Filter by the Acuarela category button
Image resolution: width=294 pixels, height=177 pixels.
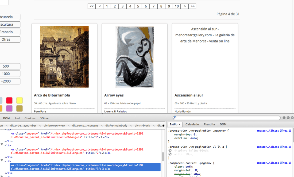10,17
